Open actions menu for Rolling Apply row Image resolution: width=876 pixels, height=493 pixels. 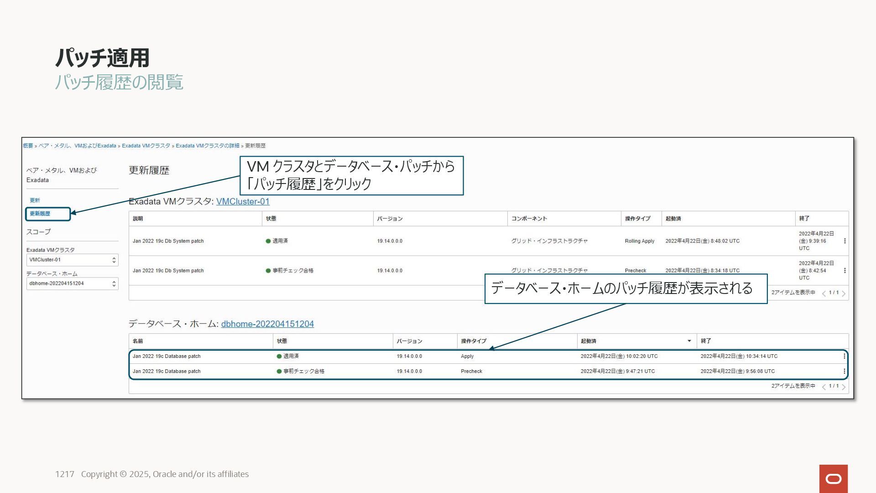pyautogui.click(x=845, y=241)
